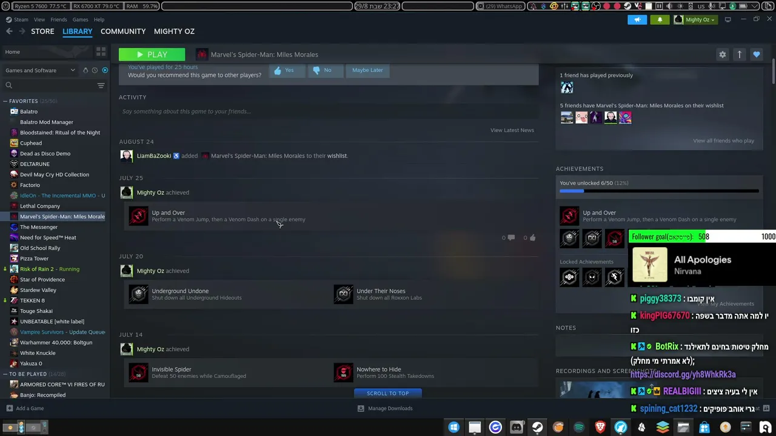The width and height of the screenshot is (776, 436).
Task: Click the Add a Game button
Action: (x=25, y=408)
